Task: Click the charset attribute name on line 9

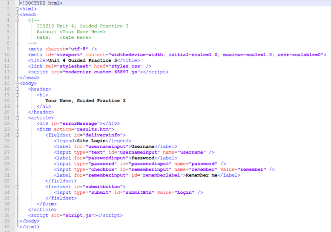Action: [x=55, y=49]
